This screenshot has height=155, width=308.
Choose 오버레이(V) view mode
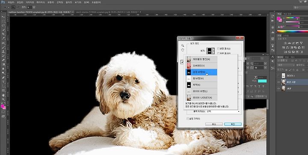click(201, 66)
